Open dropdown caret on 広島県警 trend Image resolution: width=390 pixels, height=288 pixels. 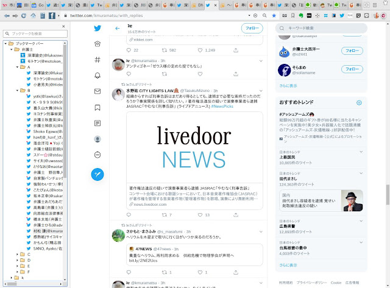coord(361,221)
